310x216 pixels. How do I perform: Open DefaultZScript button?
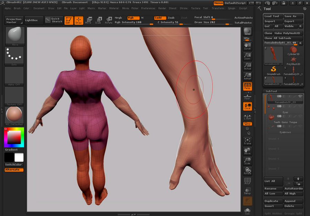[235, 3]
